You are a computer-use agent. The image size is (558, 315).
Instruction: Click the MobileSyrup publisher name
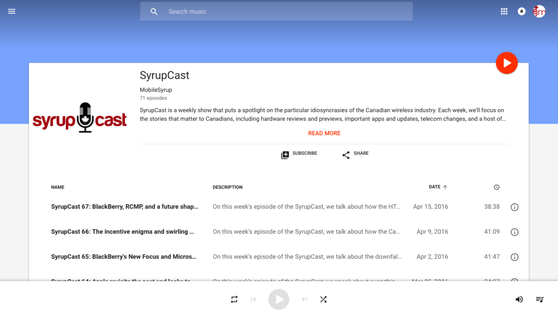click(x=156, y=90)
